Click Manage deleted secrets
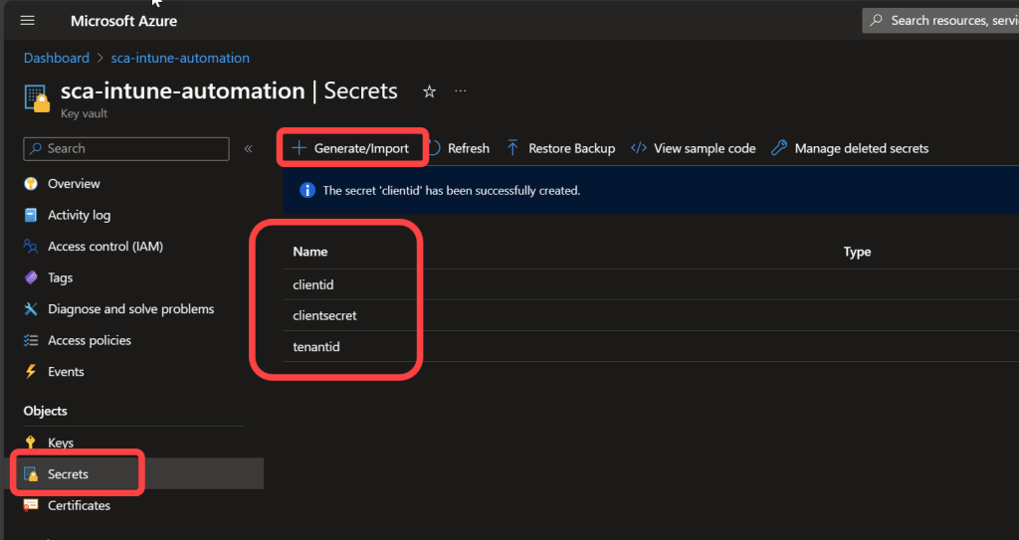This screenshot has height=540, width=1019. tap(851, 148)
